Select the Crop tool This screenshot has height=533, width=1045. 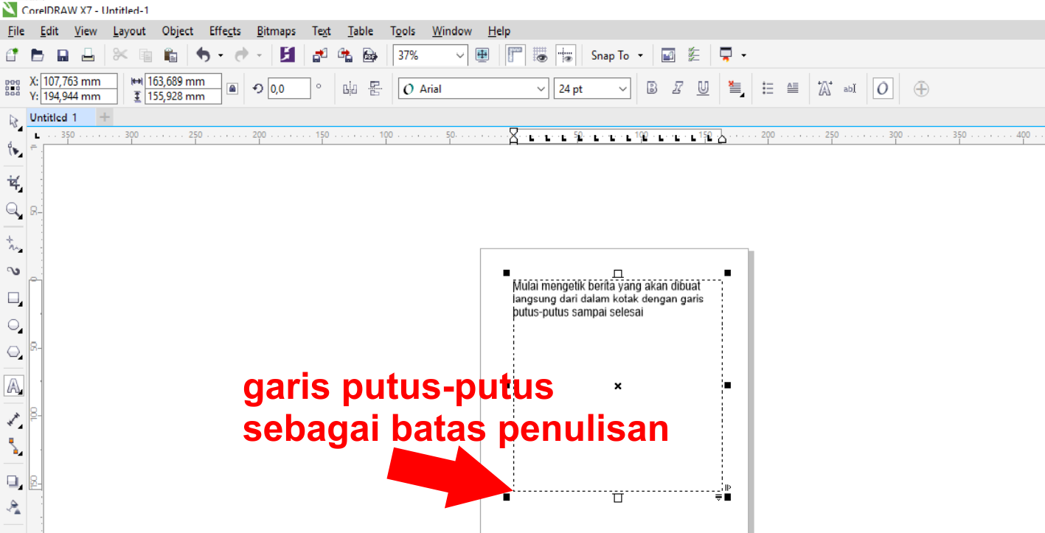13,182
